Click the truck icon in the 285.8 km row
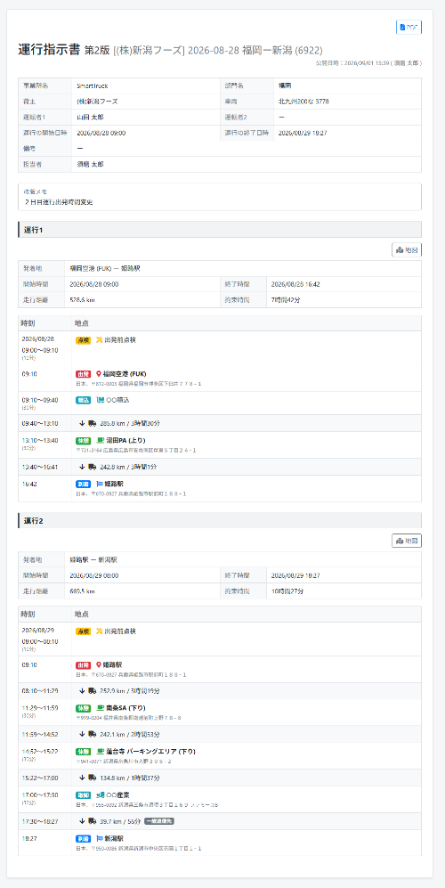 tap(93, 423)
